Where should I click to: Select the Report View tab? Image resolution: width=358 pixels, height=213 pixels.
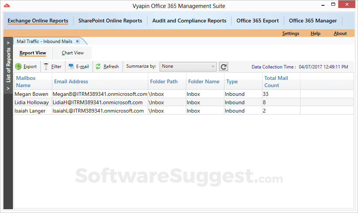pos(33,53)
